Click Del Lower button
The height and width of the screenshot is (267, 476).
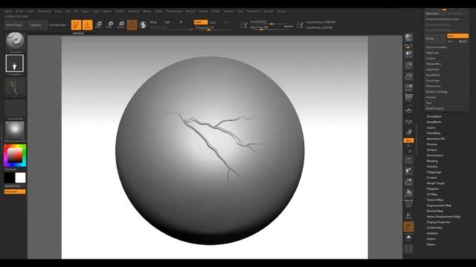(435, 13)
